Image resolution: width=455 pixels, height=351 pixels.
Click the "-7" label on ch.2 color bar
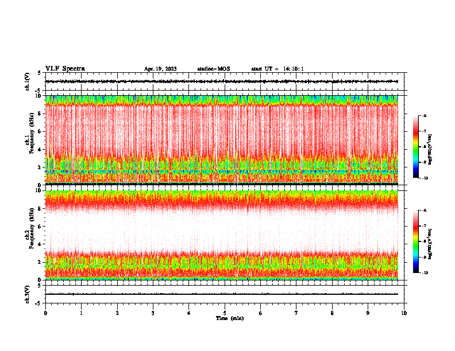424,226
